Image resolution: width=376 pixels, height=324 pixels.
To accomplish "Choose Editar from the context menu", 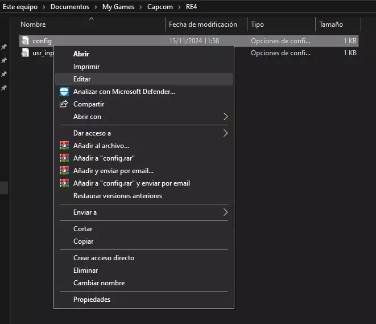I will tap(82, 79).
